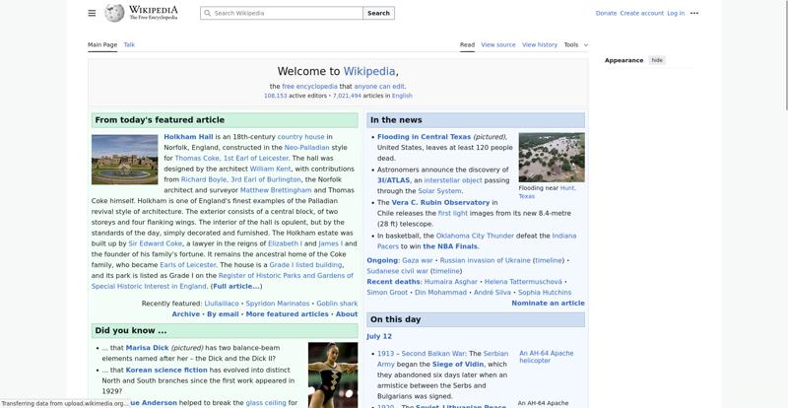Click the Donate link
Image resolution: width=788 pixels, height=408 pixels.
pyautogui.click(x=606, y=13)
